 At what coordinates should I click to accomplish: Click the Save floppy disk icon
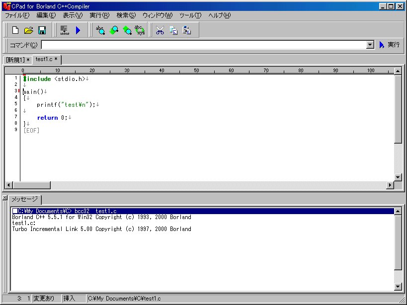(x=42, y=30)
